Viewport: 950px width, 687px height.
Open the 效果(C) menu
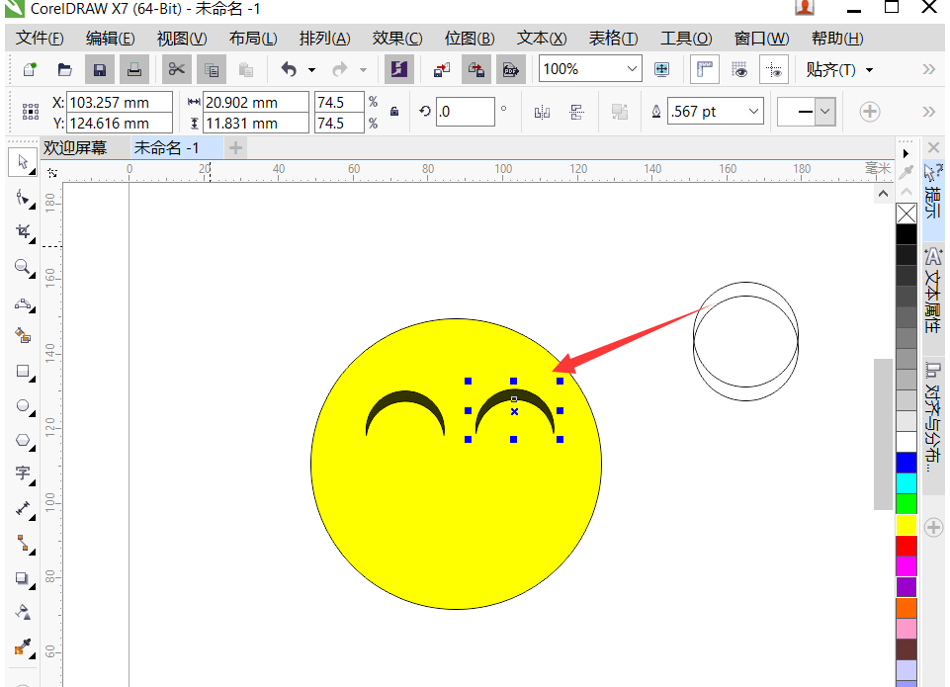[x=396, y=39]
